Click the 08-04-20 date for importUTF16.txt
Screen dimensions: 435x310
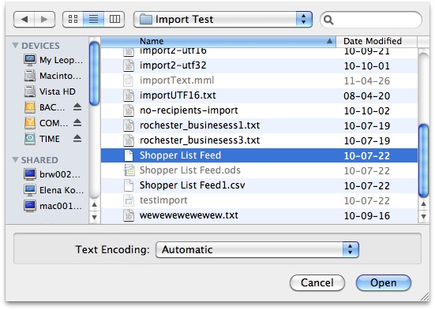click(367, 96)
